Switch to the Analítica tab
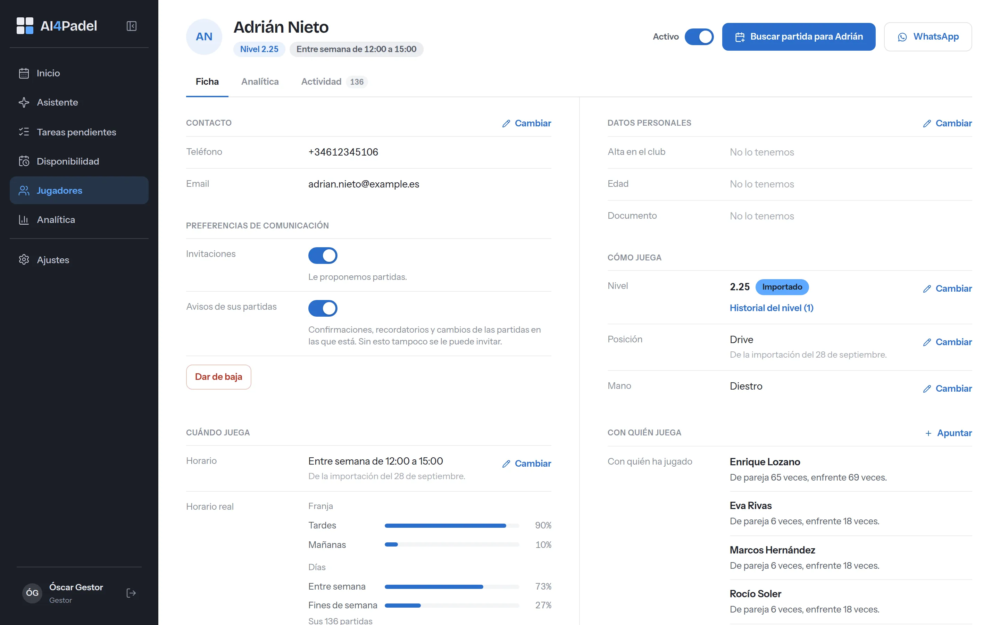1000x625 pixels. 260,82
